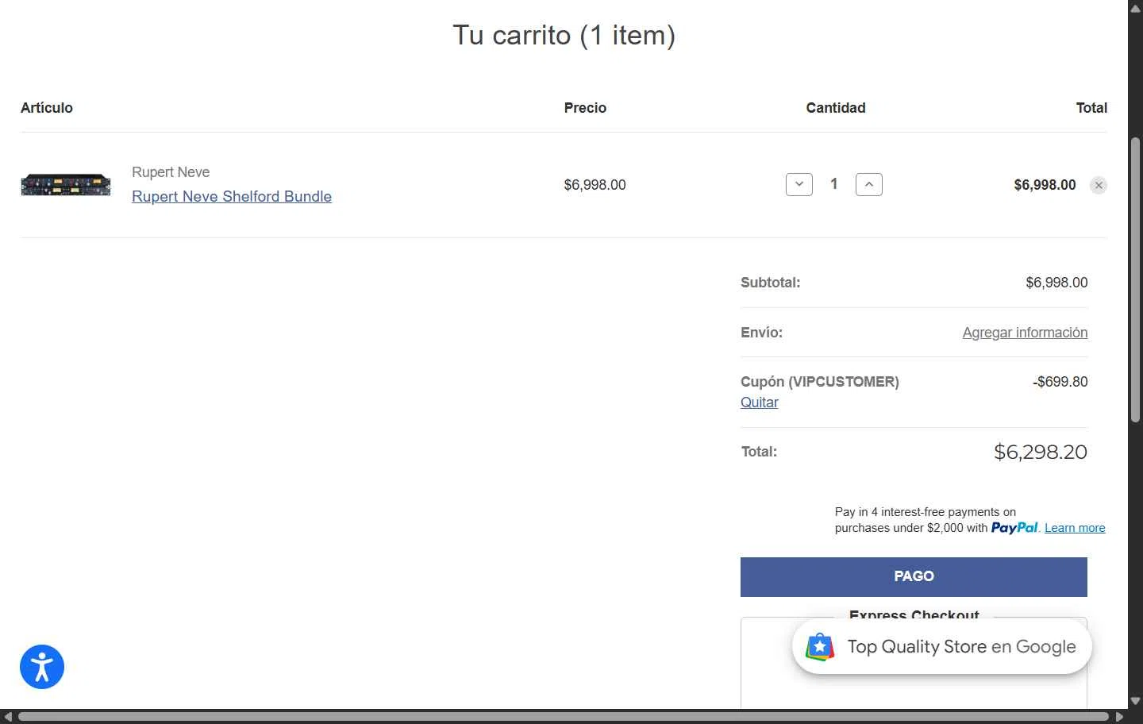Click the coupon discount -$699.80
The height and width of the screenshot is (724, 1143).
[1060, 382]
